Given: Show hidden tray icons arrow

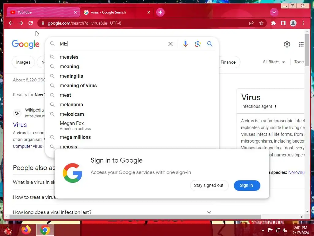Looking at the screenshot, I should (x=263, y=230).
